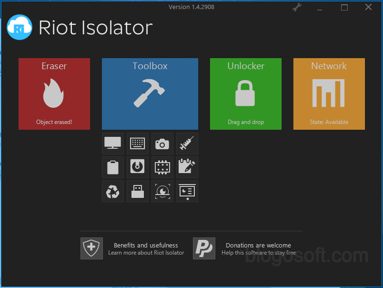The image size is (383, 288).
Task: Click the shield with plus icon
Action: coord(91,248)
